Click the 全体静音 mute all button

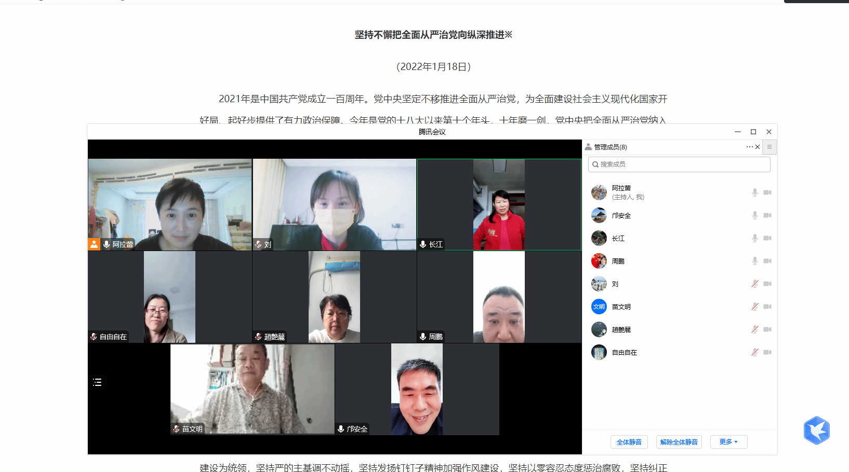tap(629, 442)
